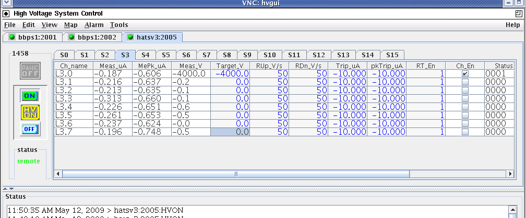The width and height of the screenshot is (526, 218).
Task: Enable Ch_En checkbox for L3.4
Action: (x=465, y=107)
